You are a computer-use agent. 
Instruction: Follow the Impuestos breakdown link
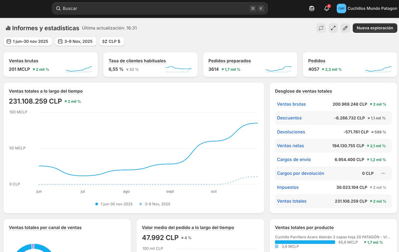(288, 187)
